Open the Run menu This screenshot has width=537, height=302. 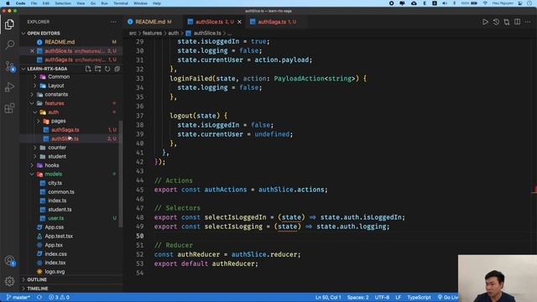(104, 3)
